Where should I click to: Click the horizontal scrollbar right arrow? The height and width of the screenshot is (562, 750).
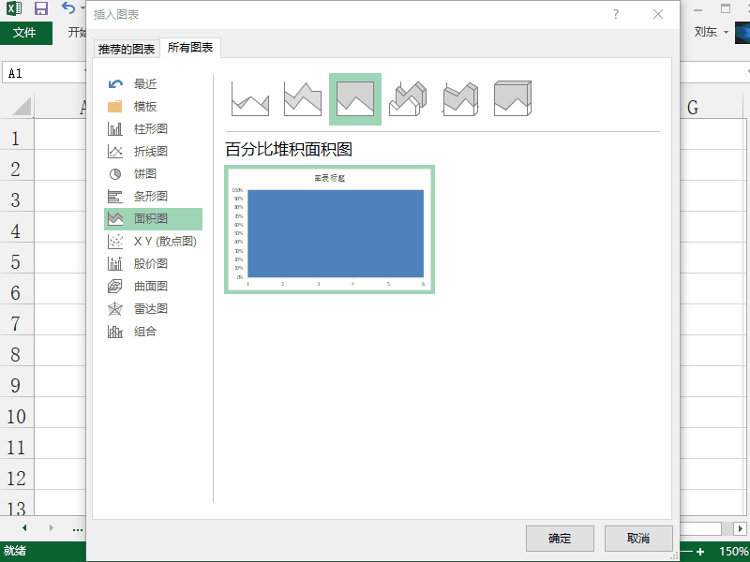(x=740, y=528)
